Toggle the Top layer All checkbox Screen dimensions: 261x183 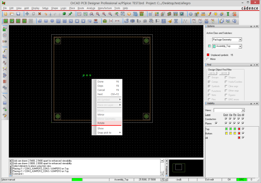pyautogui.click(x=243, y=129)
